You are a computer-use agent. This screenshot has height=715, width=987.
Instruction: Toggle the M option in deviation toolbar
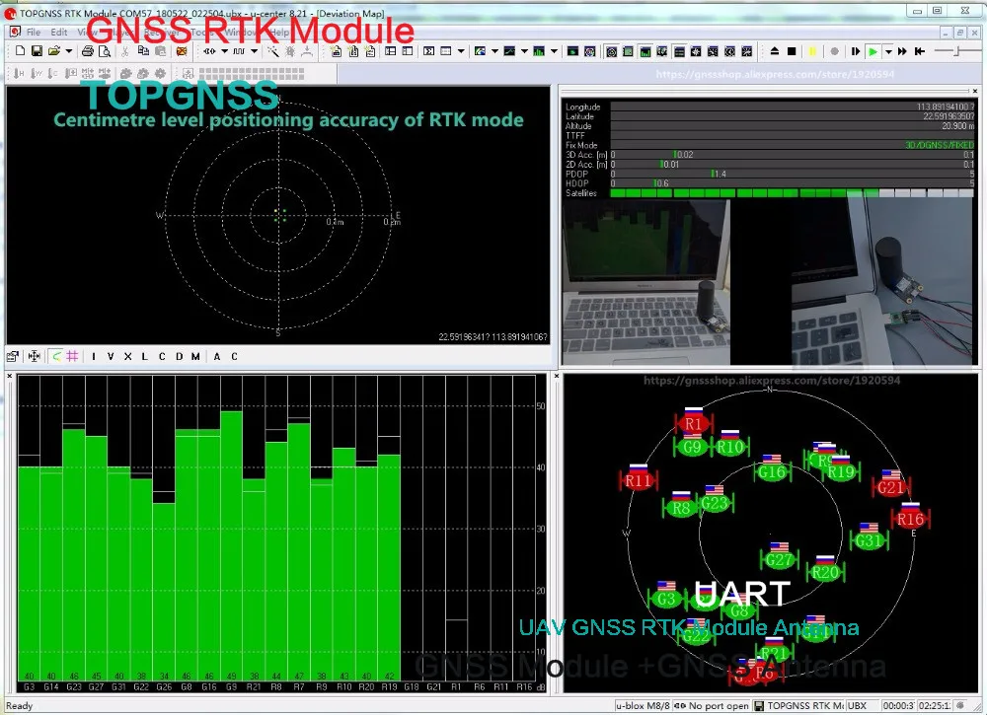pos(195,357)
